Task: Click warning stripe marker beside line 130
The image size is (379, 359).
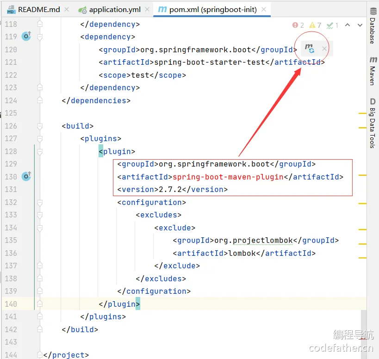Action: 362,175
